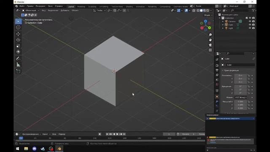Open the Global orientation dropdown
Image resolution: width=270 pixels, height=152 pixels.
[x=100, y=11]
